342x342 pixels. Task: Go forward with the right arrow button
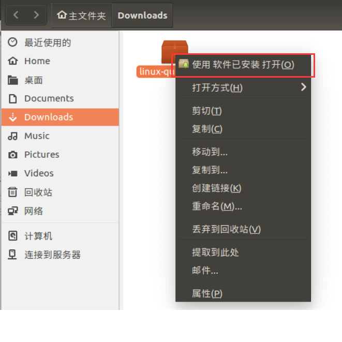(x=36, y=15)
